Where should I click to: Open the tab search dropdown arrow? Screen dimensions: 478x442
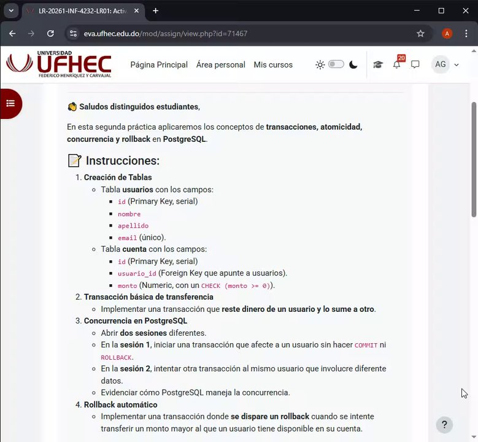11,10
